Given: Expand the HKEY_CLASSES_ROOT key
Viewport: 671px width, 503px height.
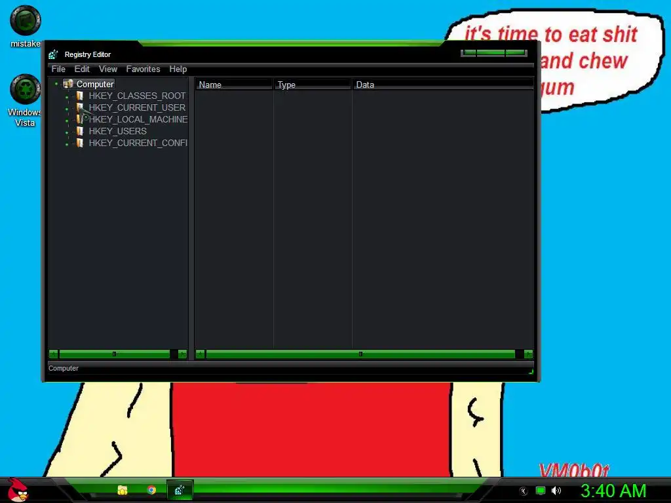Looking at the screenshot, I should click(67, 98).
